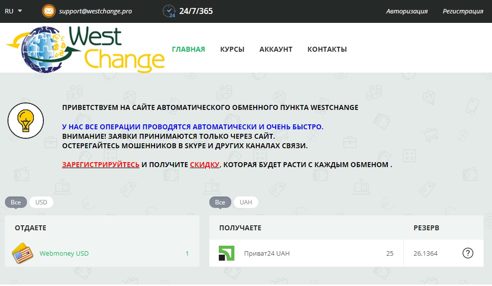492x286 pixels.
Task: Click the Приват24 green logo icon
Action: pos(226,254)
